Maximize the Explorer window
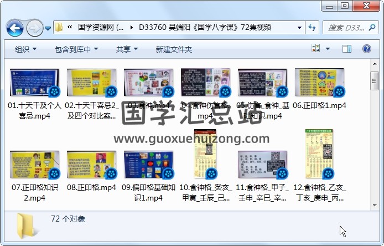The height and width of the screenshot is (246, 384). tap(345, 6)
